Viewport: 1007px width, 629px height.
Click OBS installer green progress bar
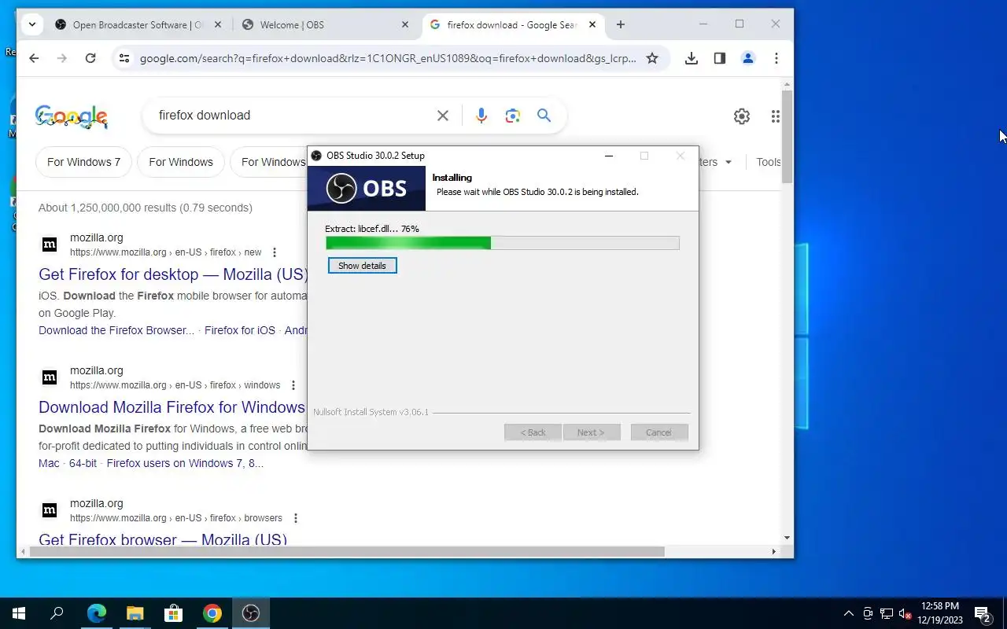(503, 244)
